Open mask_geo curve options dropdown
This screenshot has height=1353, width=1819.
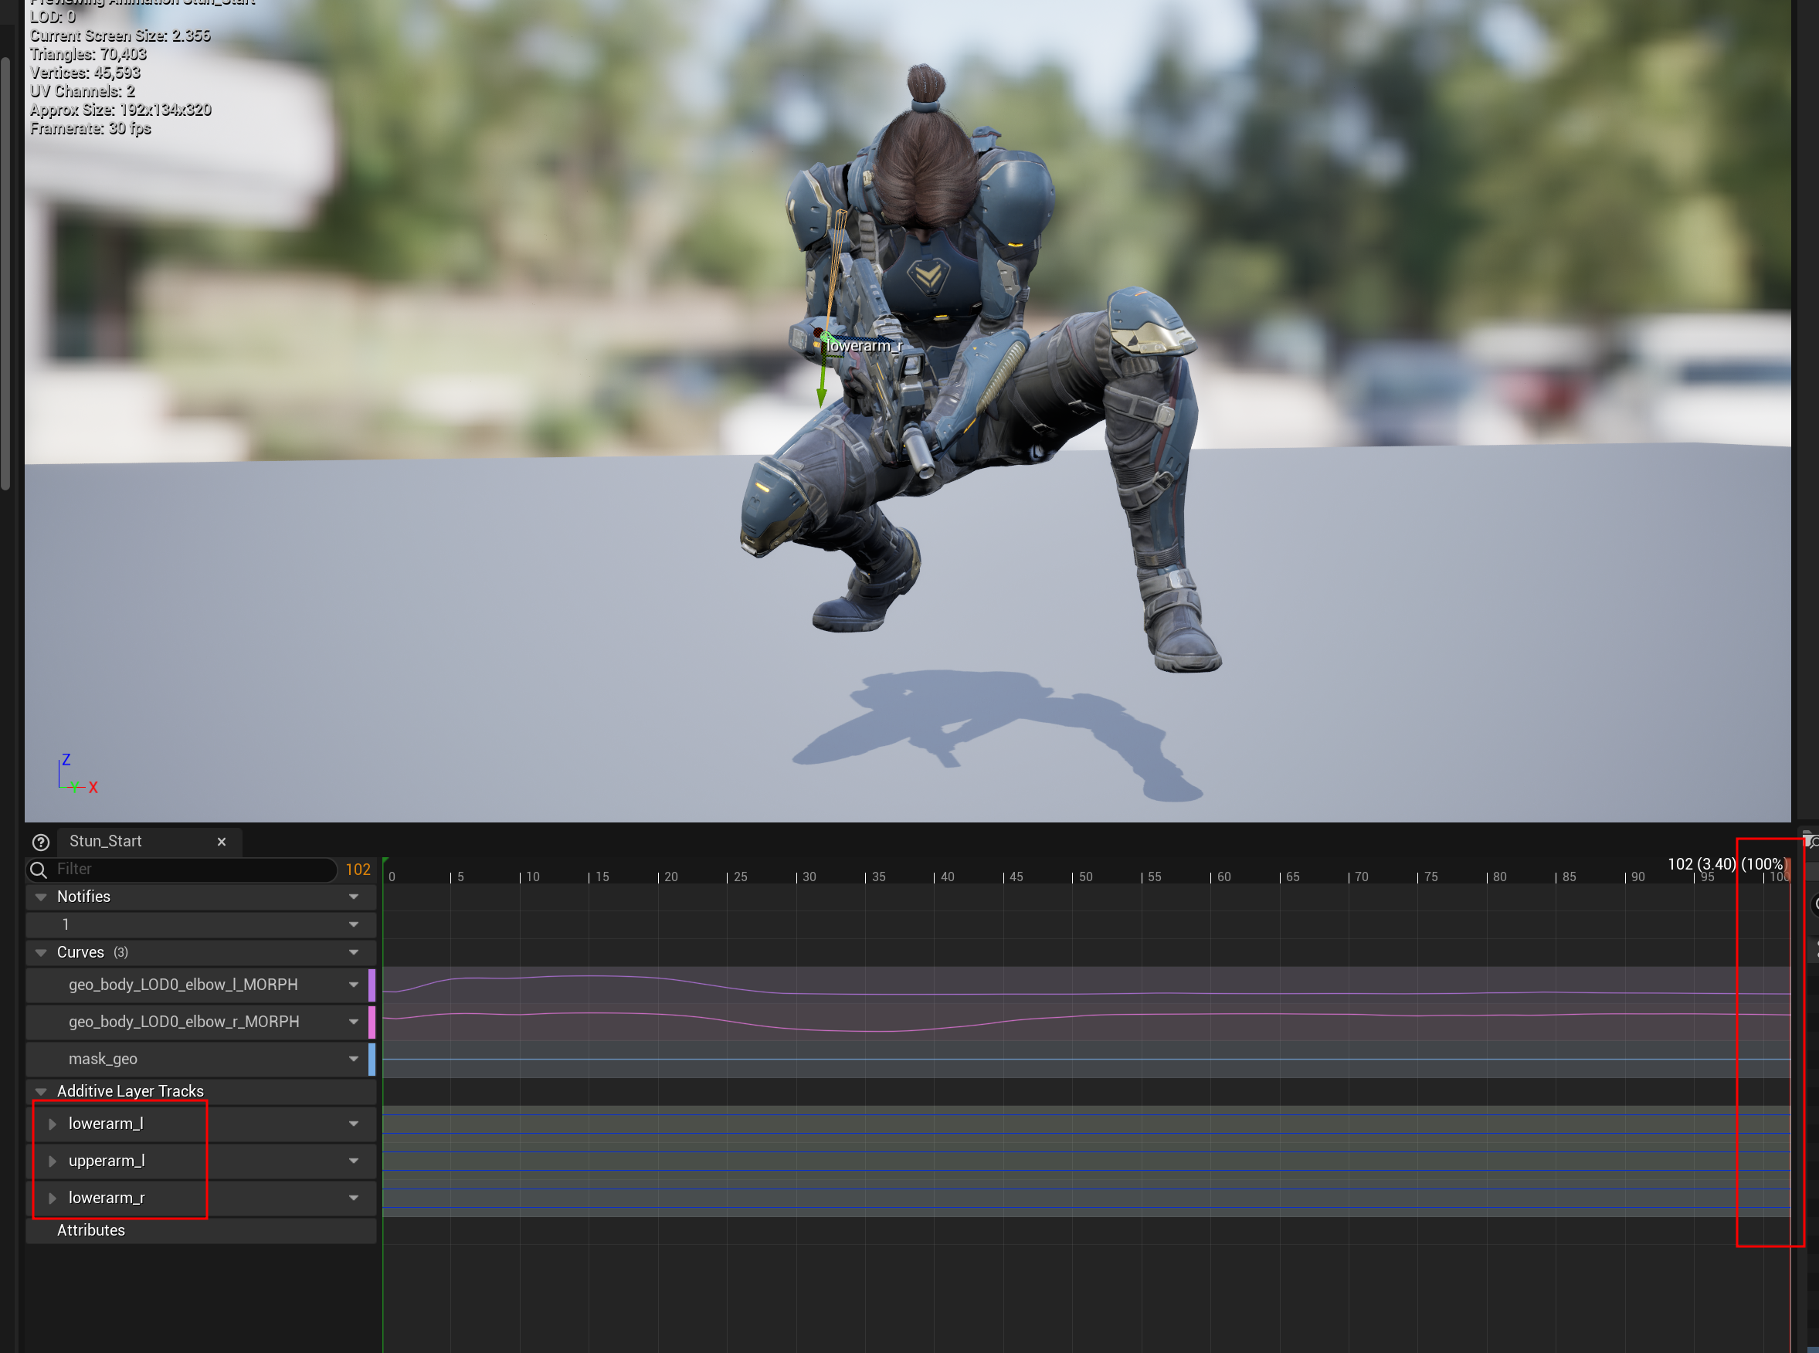pos(354,1059)
